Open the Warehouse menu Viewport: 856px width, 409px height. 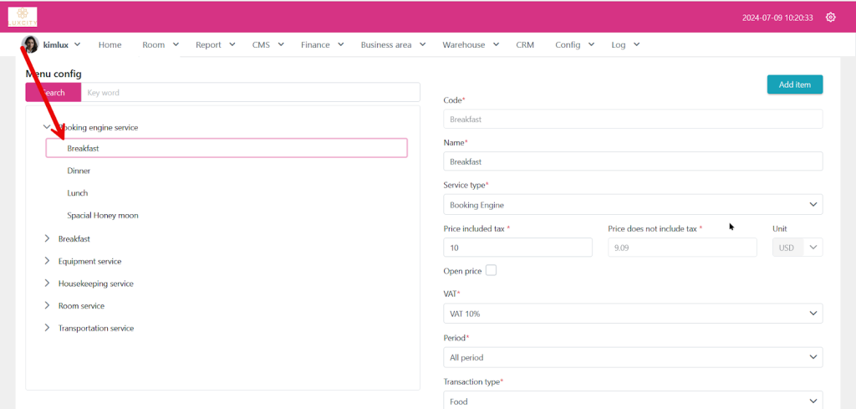[471, 44]
